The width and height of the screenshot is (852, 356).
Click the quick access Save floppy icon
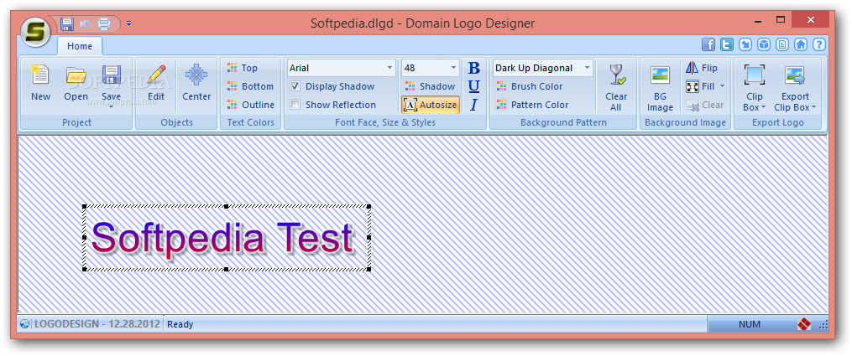point(67,23)
